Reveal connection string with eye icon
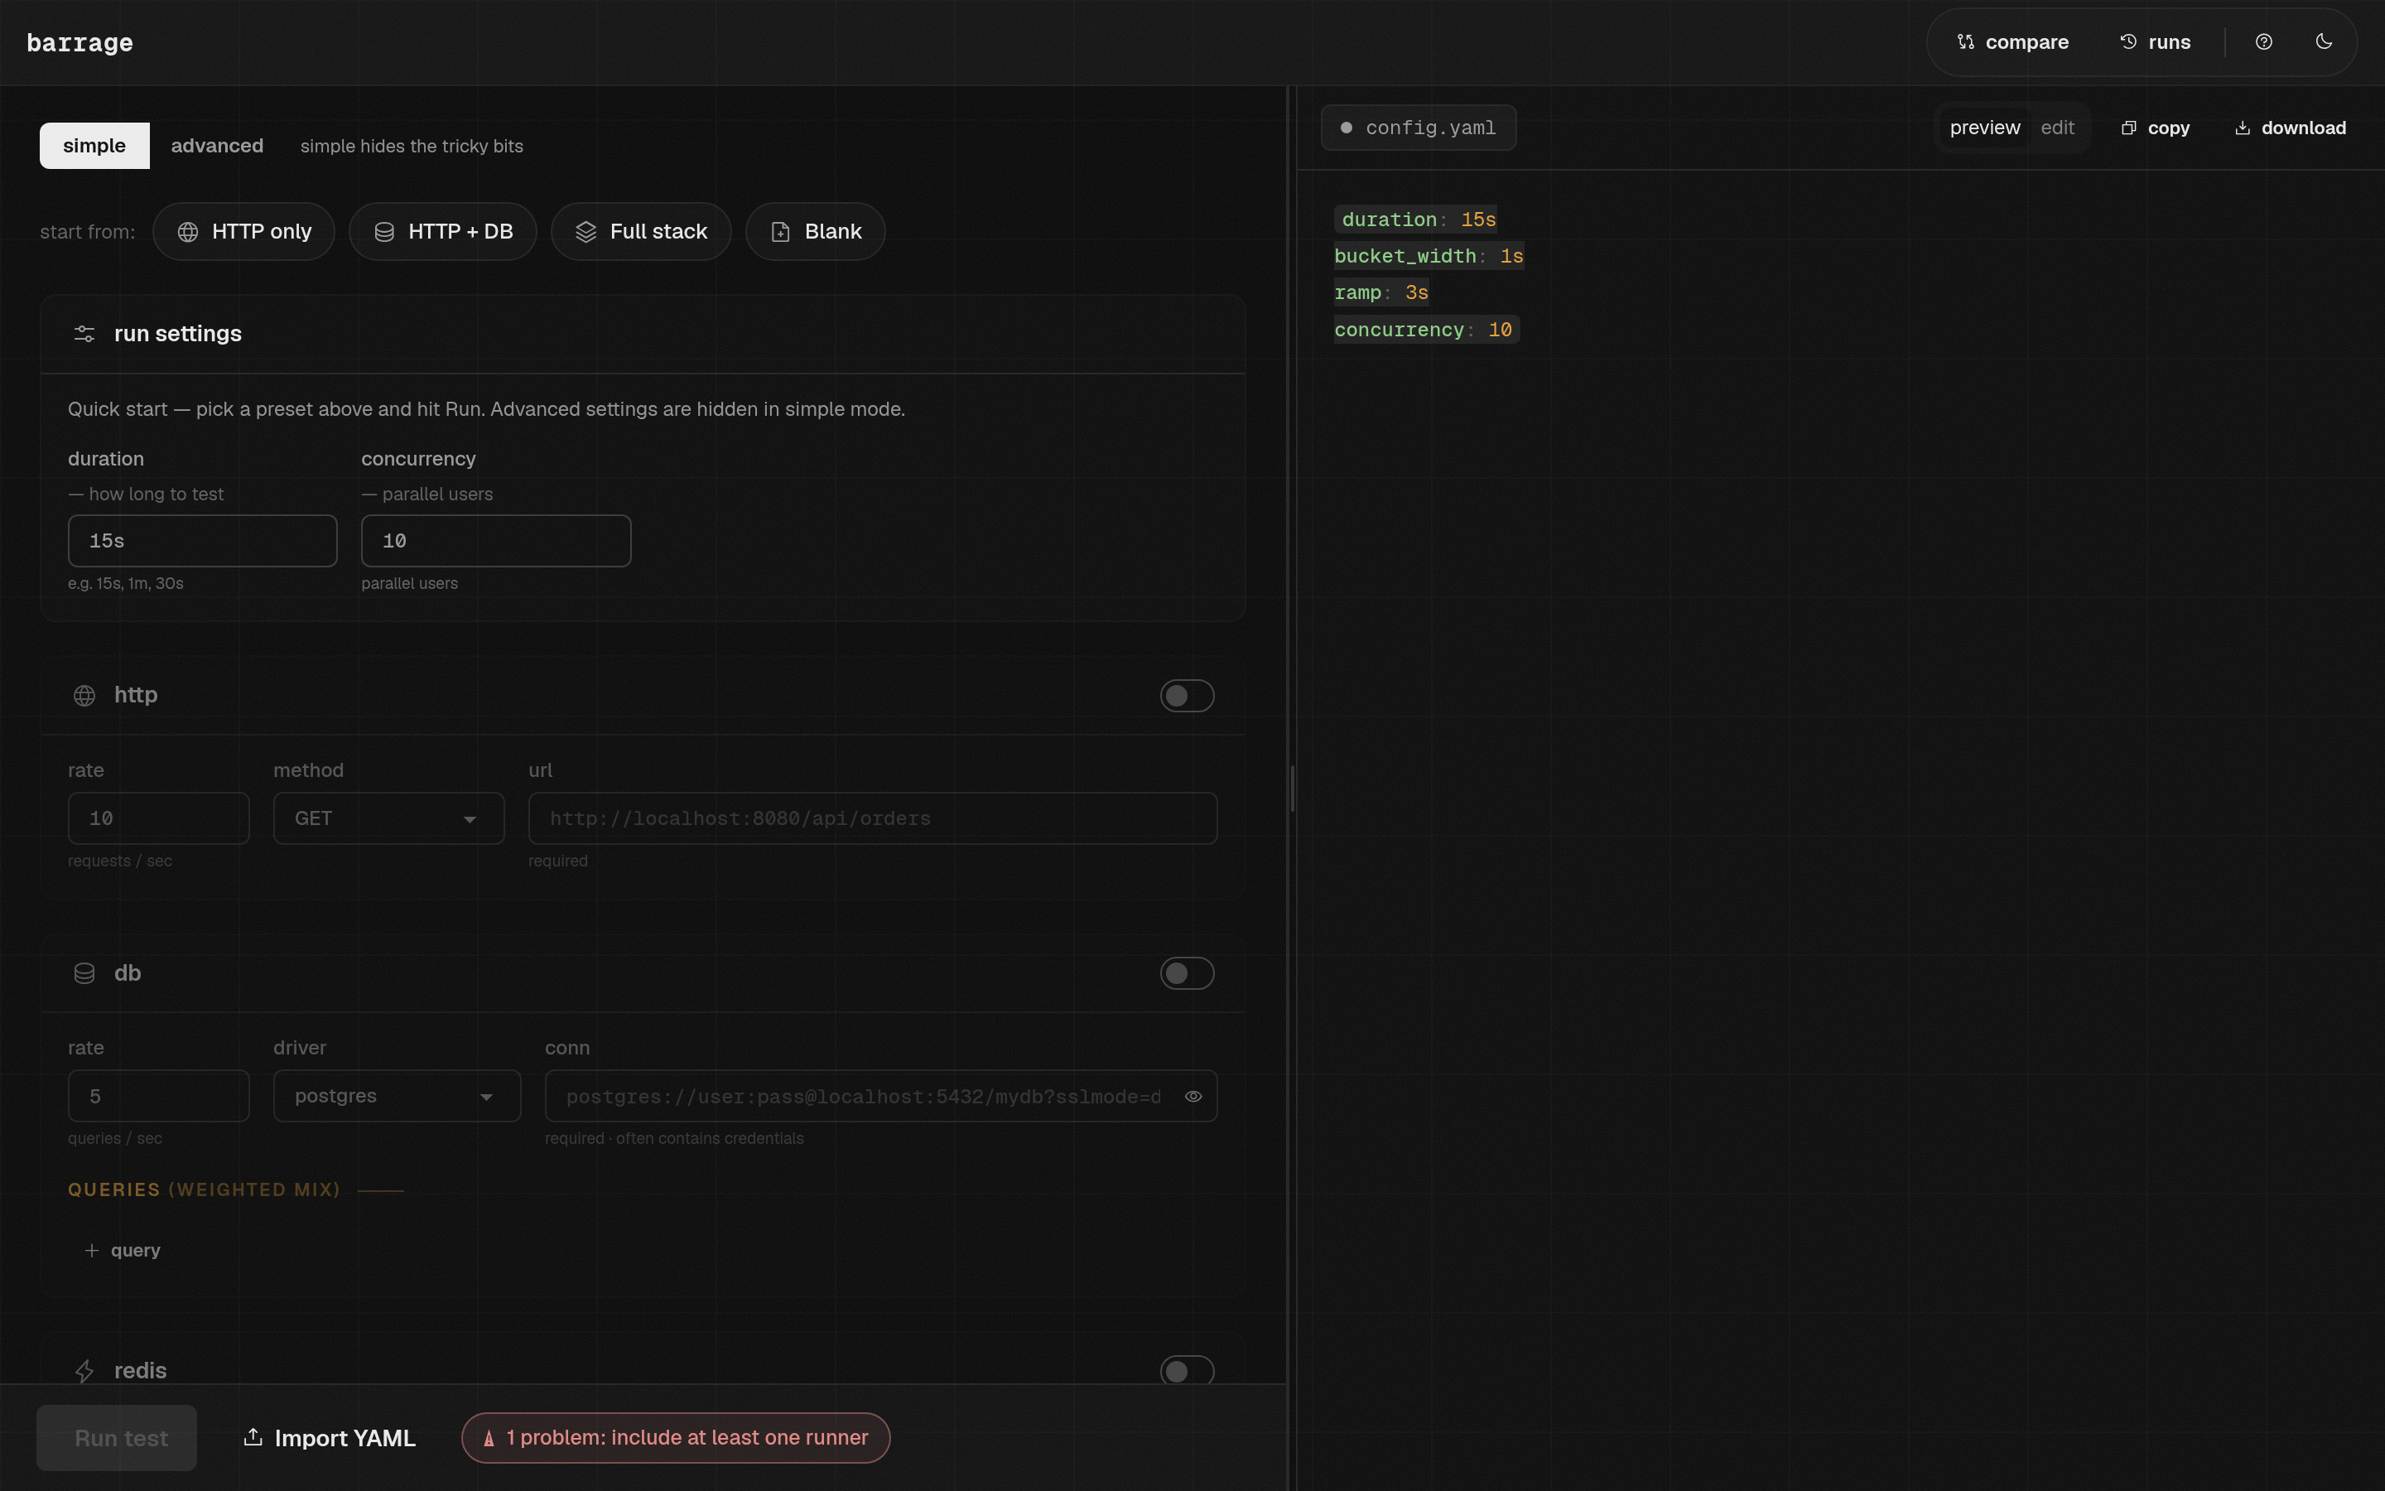The height and width of the screenshot is (1491, 2385). 1192,1097
